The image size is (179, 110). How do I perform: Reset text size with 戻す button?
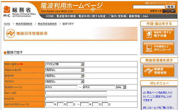(x=173, y=11)
